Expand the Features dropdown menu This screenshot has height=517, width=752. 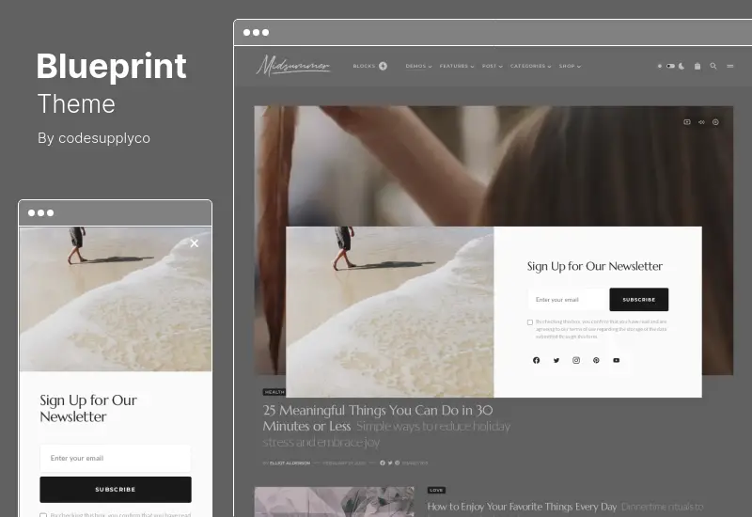[x=457, y=66]
